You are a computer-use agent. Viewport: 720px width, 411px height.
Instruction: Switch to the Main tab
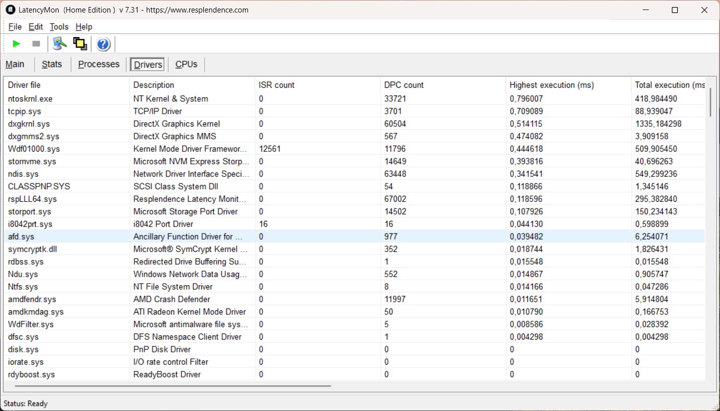click(x=15, y=64)
